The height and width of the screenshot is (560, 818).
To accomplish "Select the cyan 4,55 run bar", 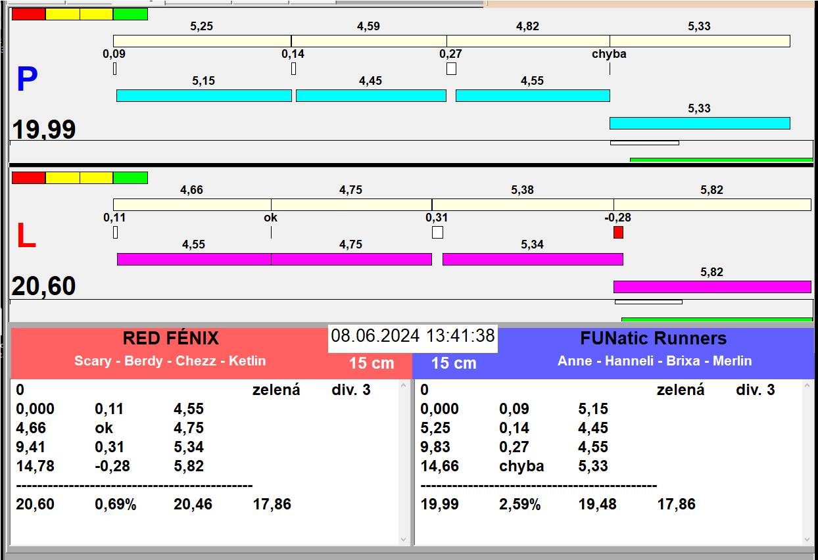I will click(533, 95).
